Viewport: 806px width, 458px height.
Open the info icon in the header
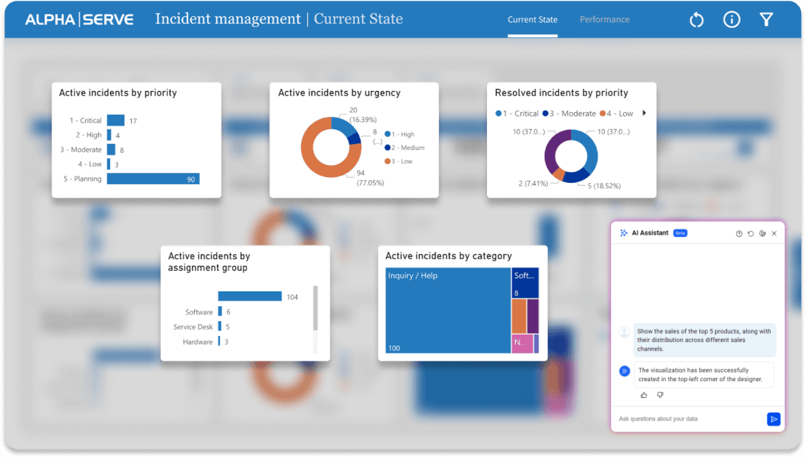pos(732,20)
